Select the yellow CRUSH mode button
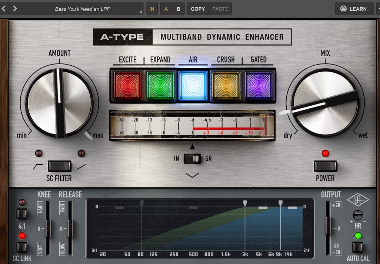 (226, 86)
